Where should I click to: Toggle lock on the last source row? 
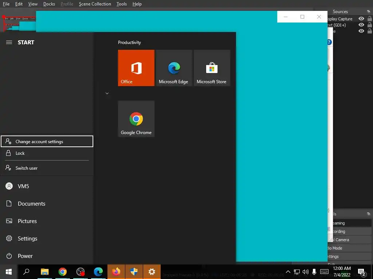point(370,31)
